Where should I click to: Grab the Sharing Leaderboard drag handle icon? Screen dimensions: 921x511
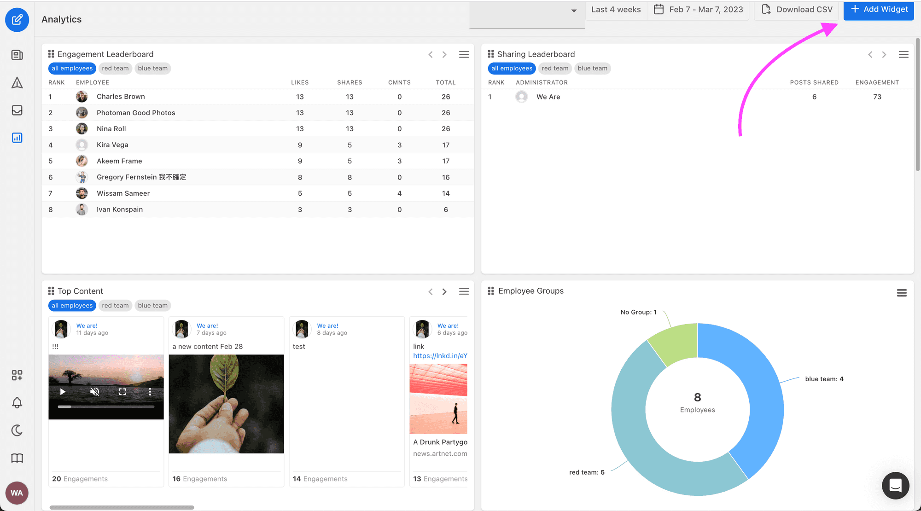[x=491, y=54]
